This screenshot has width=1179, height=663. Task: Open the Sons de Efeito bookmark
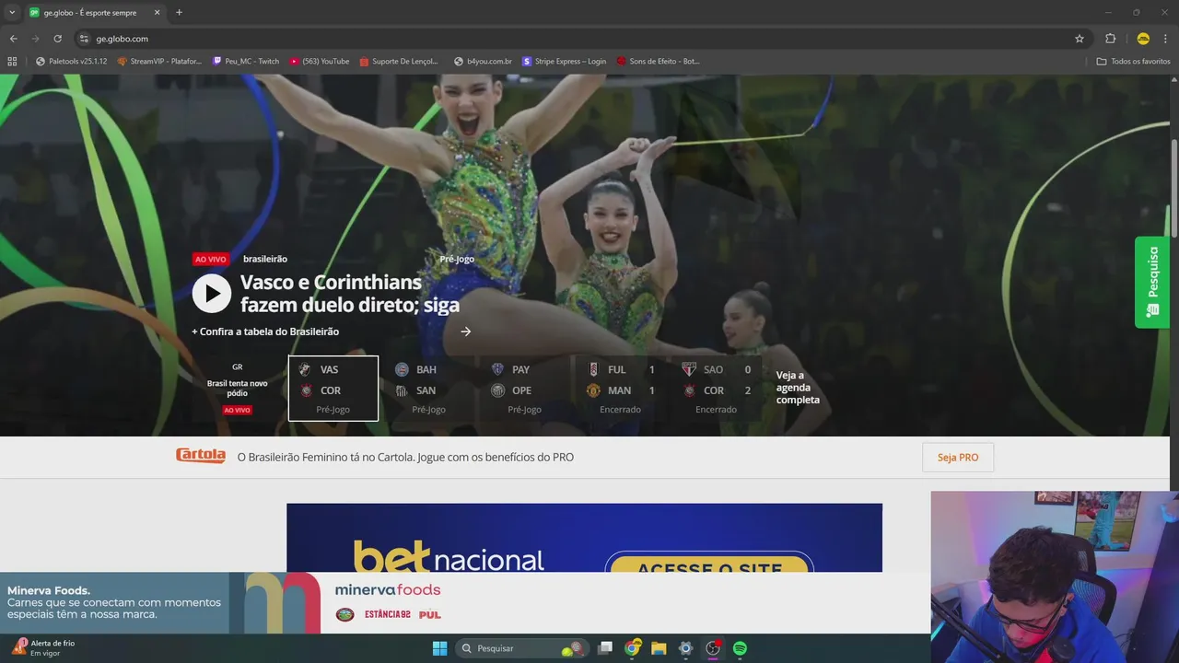[659, 61]
